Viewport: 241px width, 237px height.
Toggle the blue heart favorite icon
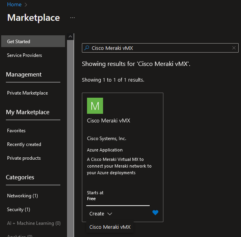coord(155,213)
